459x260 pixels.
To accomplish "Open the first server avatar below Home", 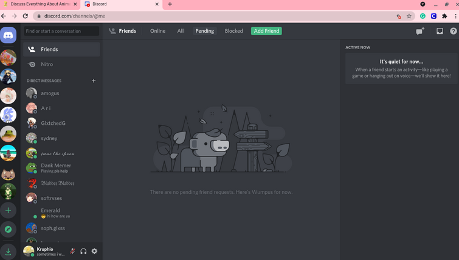I will [8, 58].
